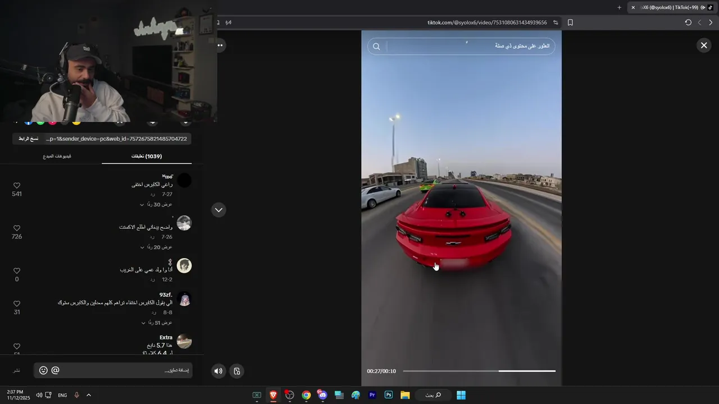
Task: Open the volume tray icon
Action: [x=39, y=395]
